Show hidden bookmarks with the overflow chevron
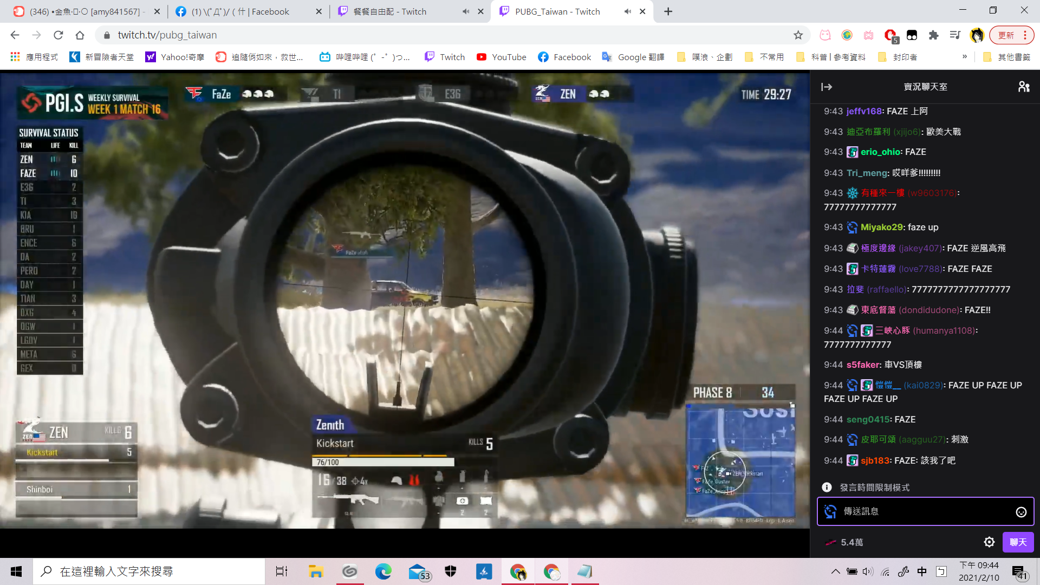This screenshot has width=1040, height=585. click(x=965, y=56)
